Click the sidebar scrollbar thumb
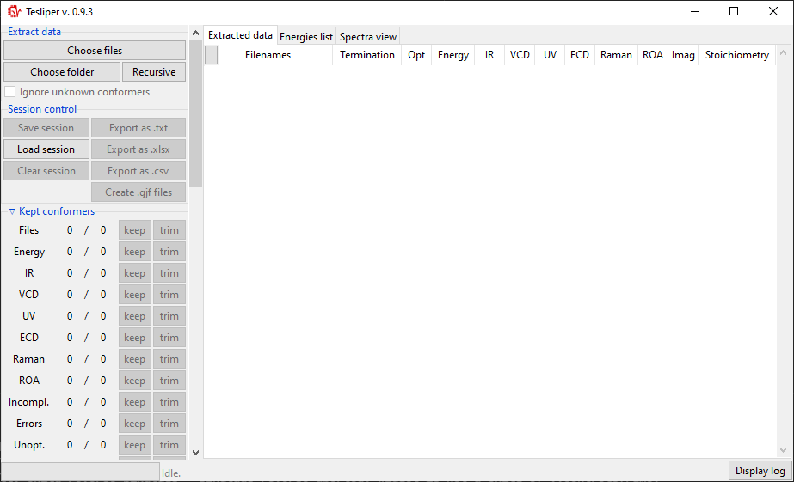This screenshot has width=794, height=482. pyautogui.click(x=195, y=113)
